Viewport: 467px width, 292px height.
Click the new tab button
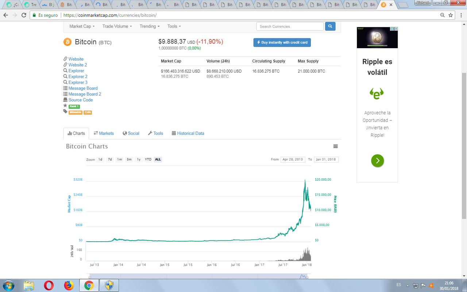coord(402,5)
